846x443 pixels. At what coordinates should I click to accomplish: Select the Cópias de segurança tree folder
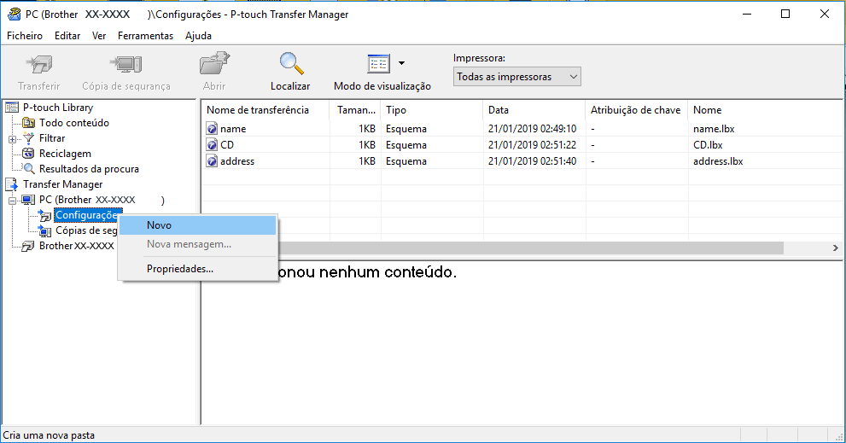[x=86, y=230]
